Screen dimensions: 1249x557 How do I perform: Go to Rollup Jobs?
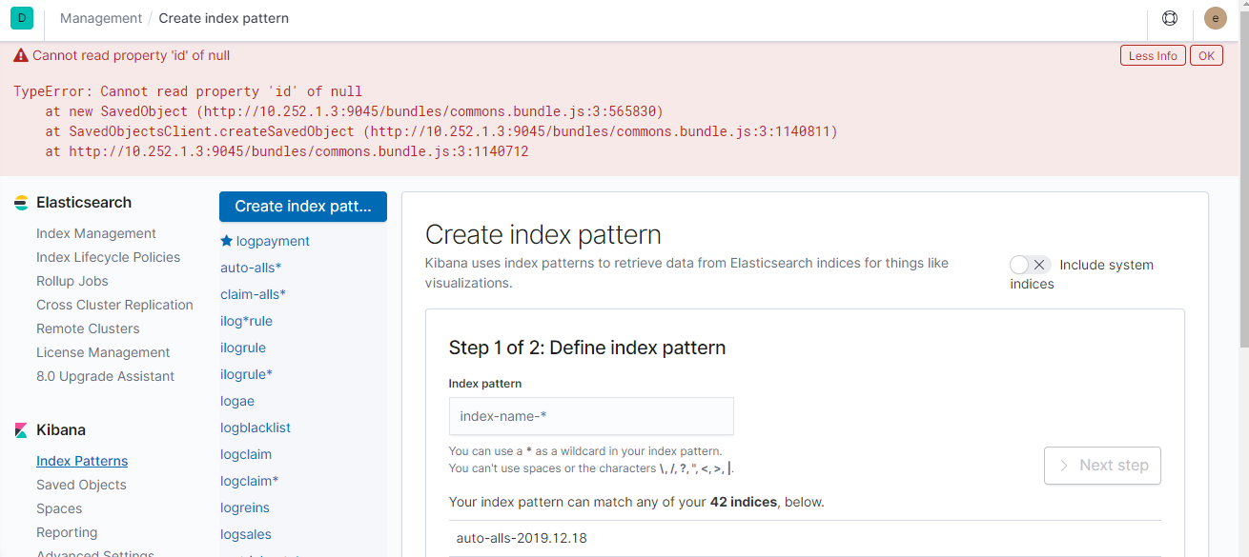pos(72,281)
